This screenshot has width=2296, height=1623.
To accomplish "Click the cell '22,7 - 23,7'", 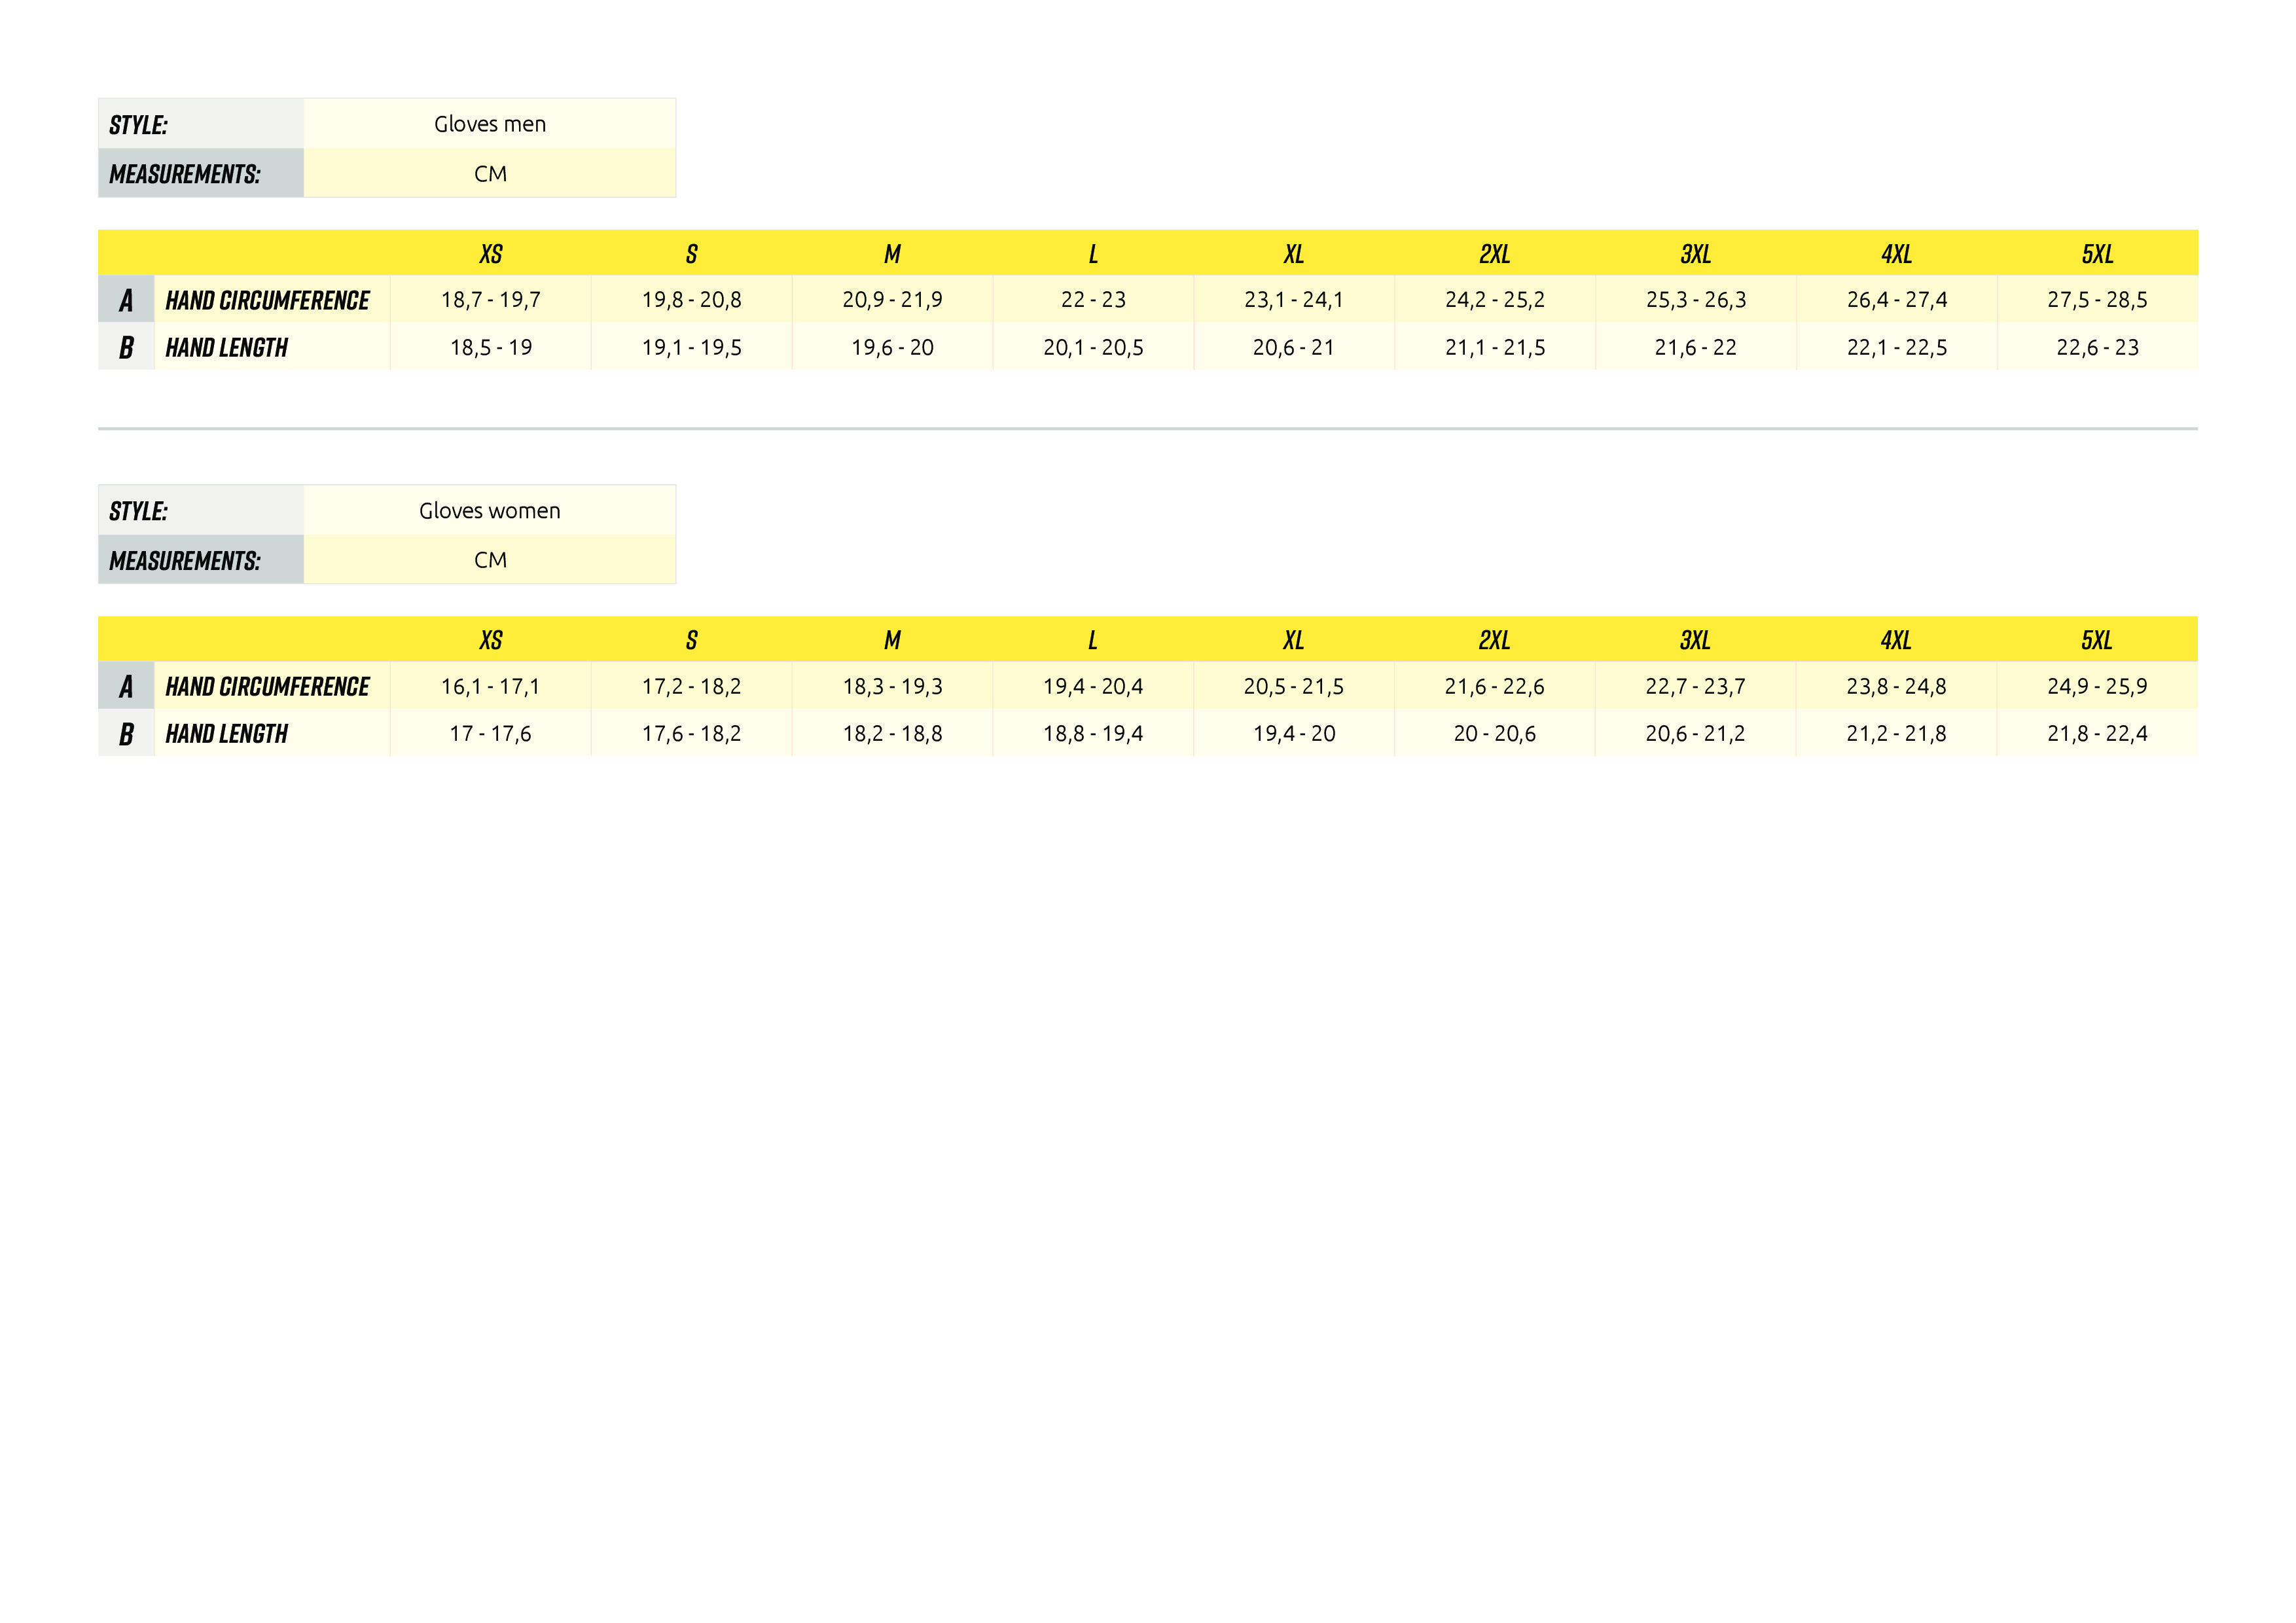I will [1696, 686].
